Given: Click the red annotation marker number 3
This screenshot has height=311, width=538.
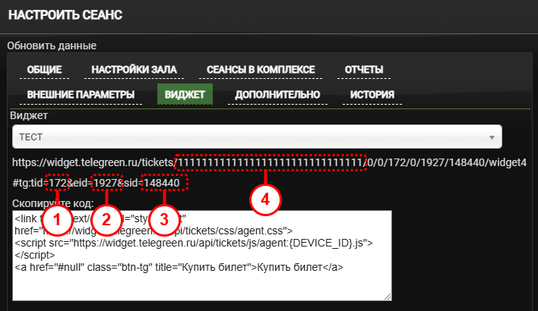Looking at the screenshot, I should pyautogui.click(x=164, y=219).
